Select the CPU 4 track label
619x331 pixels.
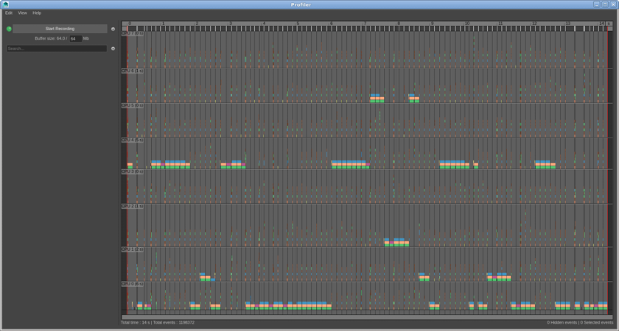(133, 139)
